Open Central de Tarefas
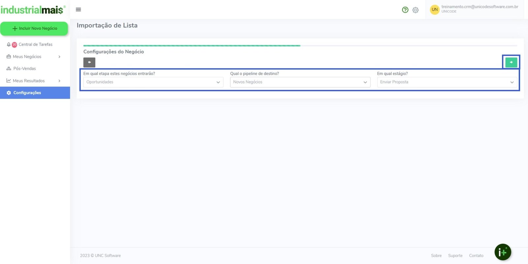This screenshot has width=528, height=264. pyautogui.click(x=35, y=45)
